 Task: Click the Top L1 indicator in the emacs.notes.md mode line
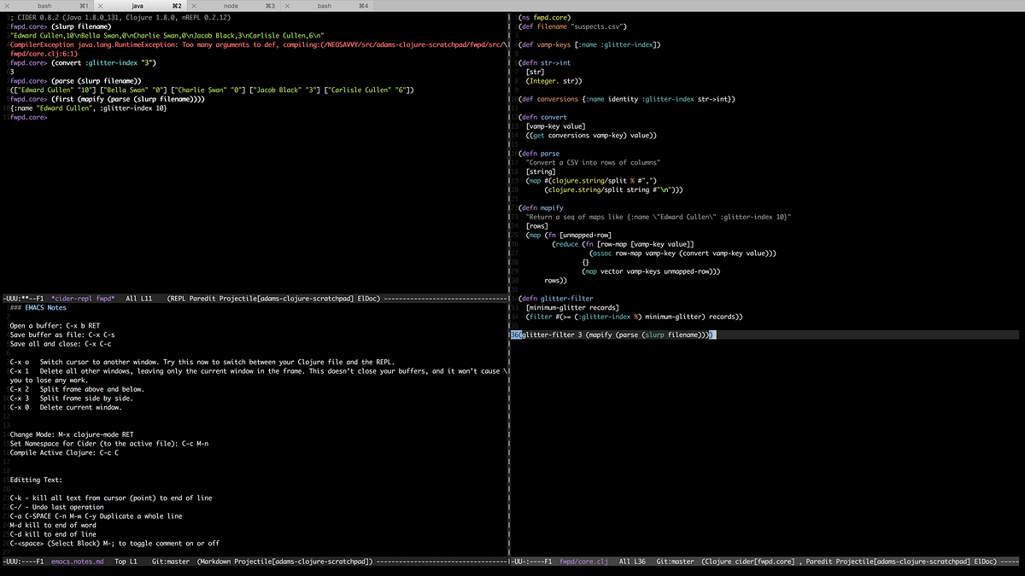coord(127,561)
